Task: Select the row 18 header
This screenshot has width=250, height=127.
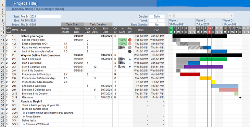Action: coord(3,55)
